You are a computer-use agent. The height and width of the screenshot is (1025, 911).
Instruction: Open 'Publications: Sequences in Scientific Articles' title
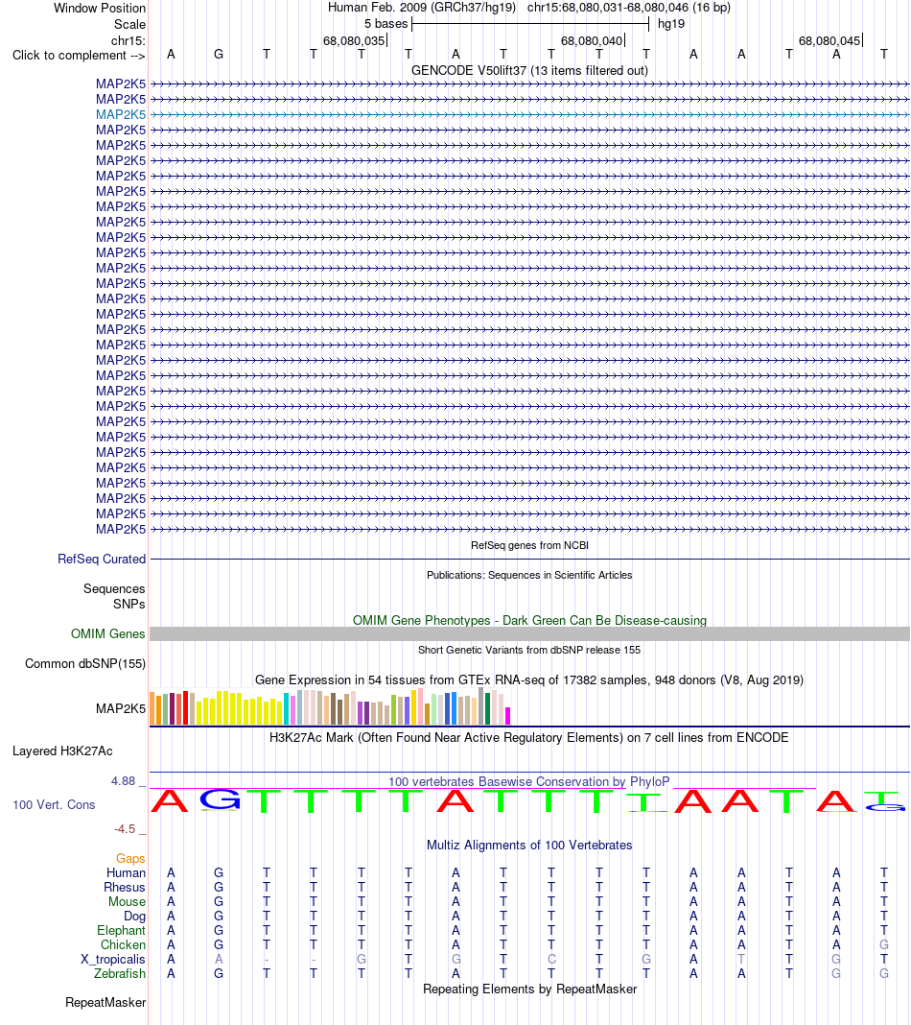pyautogui.click(x=529, y=575)
